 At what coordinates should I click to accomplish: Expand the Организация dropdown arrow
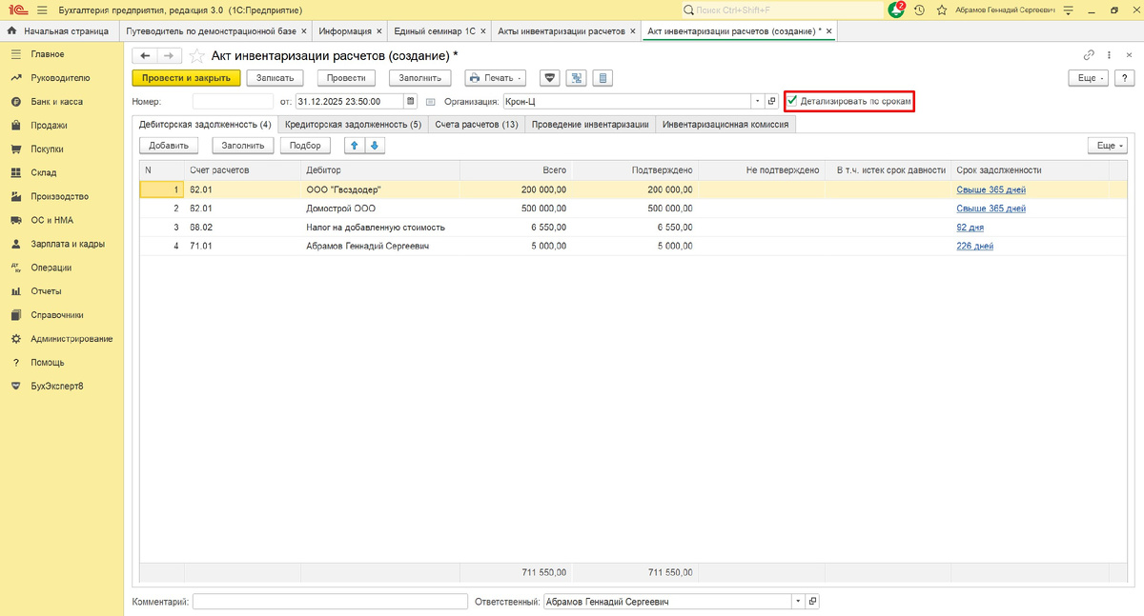coord(758,101)
